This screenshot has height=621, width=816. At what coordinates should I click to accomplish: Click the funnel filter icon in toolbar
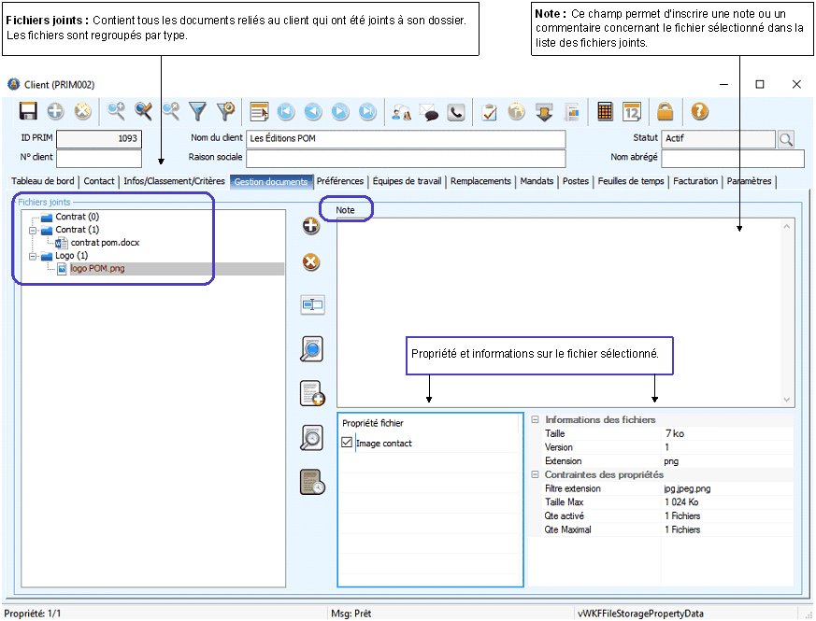(198, 112)
